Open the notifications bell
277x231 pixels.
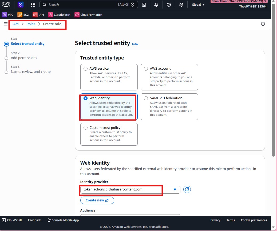tap(156, 5)
